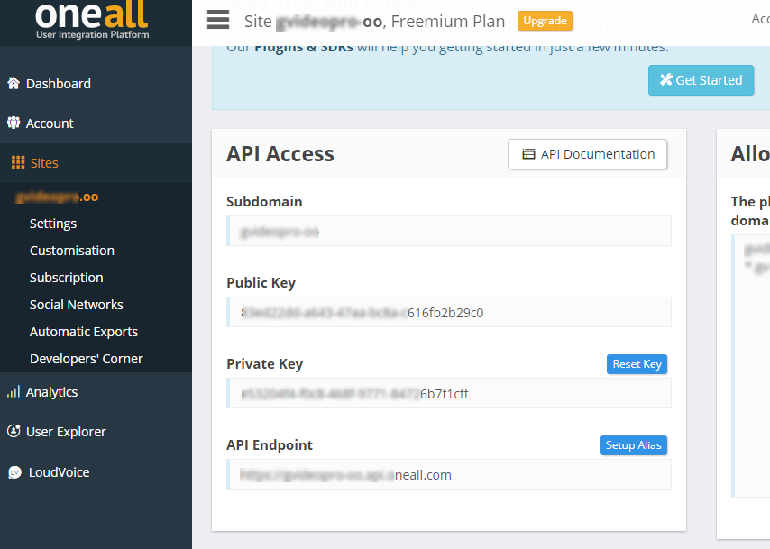Click the Private Key label
Viewport: 770px width, 549px height.
pyautogui.click(x=265, y=364)
